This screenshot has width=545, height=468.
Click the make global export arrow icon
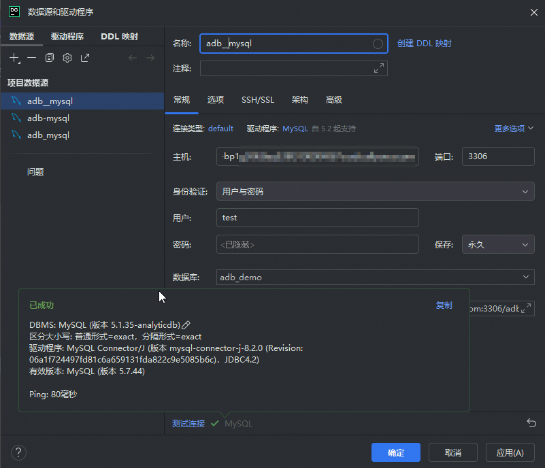pyautogui.click(x=85, y=58)
